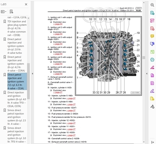
Task: Click the magnifier search tool icon
Action: point(152,5)
